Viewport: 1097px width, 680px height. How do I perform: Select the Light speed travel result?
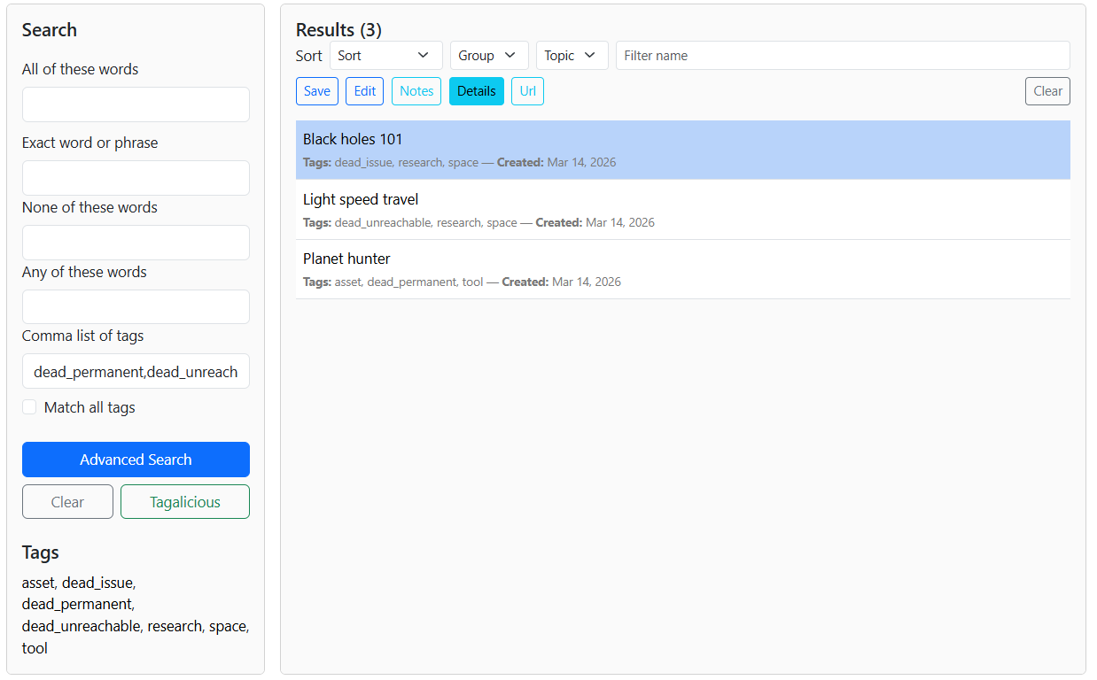[682, 210]
